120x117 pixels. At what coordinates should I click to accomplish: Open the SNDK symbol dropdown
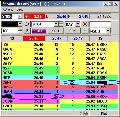click(x=20, y=16)
